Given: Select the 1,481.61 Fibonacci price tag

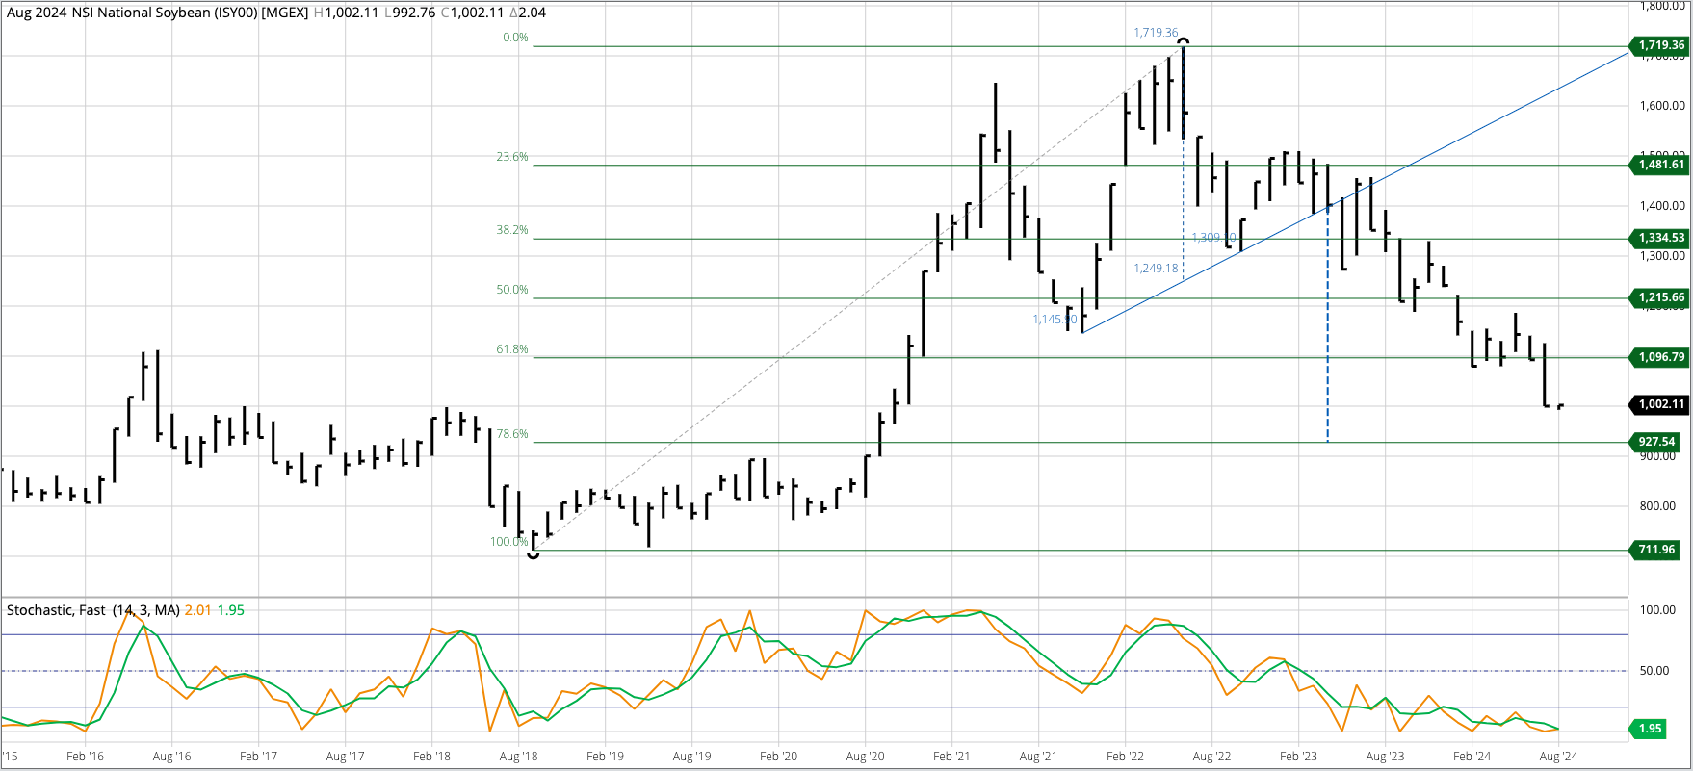Looking at the screenshot, I should 1660,165.
